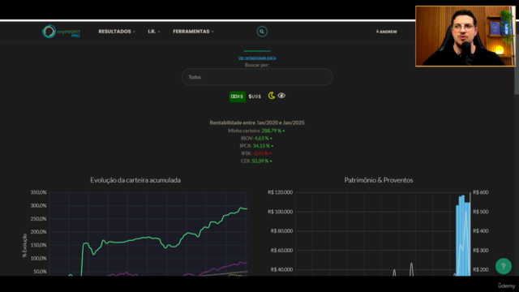Toggle dark mode moon icon
This screenshot has height=292, width=519.
(272, 96)
